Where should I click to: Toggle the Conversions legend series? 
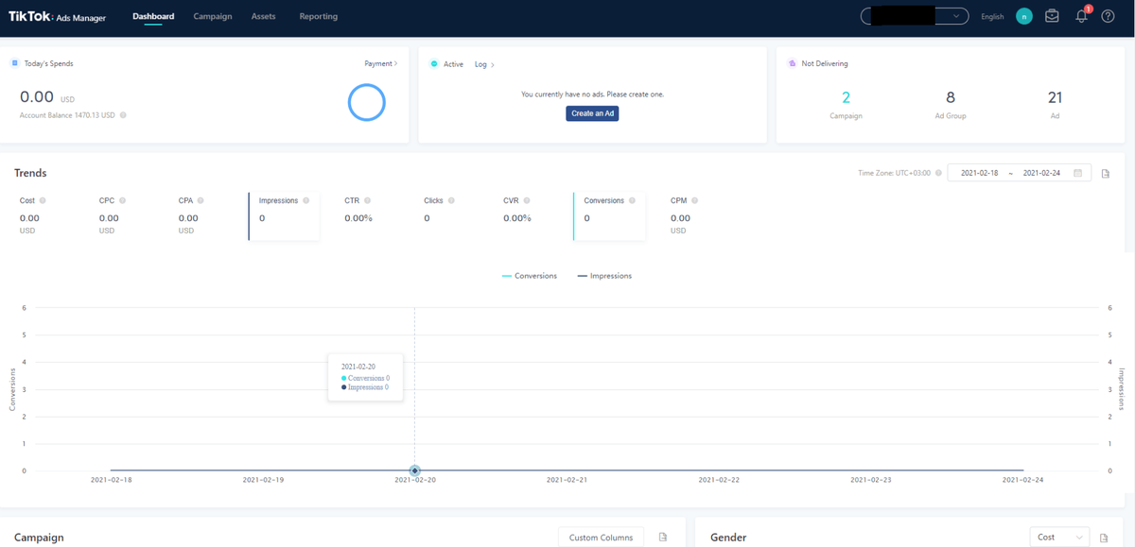(530, 276)
